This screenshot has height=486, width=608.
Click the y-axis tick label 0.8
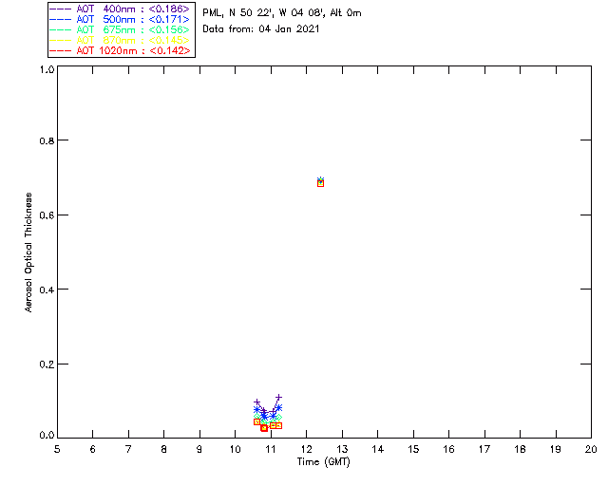47,140
